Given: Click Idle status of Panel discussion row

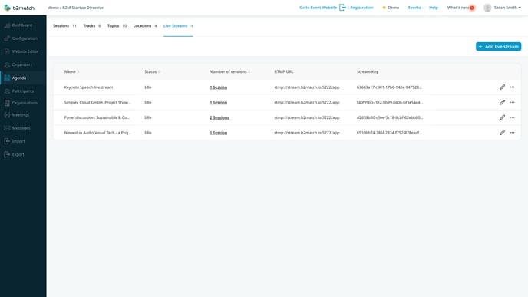Looking at the screenshot, I should click(148, 117).
